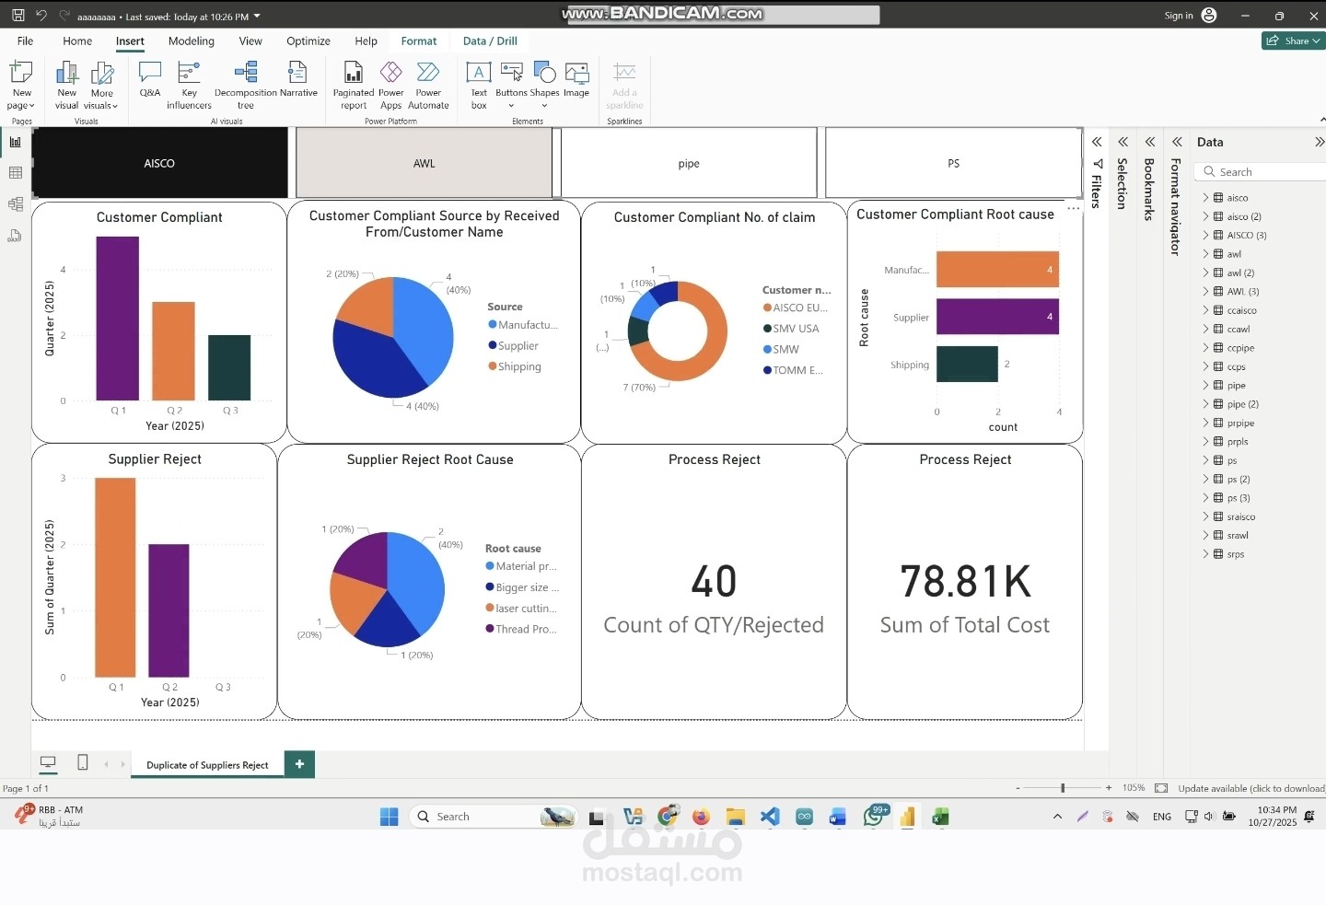Select the Duplicate of Suppliers Reject page tab
Image resolution: width=1326 pixels, height=905 pixels.
207,765
